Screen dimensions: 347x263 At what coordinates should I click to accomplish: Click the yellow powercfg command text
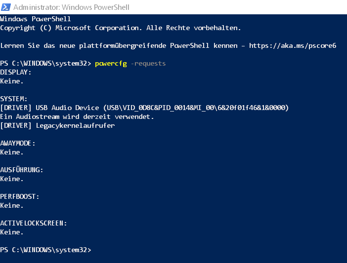[110, 64]
